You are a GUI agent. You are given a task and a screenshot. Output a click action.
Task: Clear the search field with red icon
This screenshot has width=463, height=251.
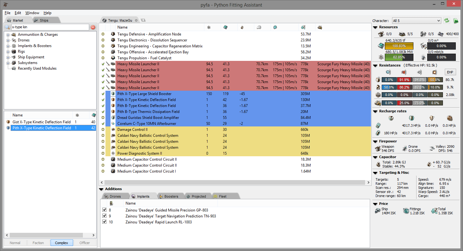pos(93,27)
